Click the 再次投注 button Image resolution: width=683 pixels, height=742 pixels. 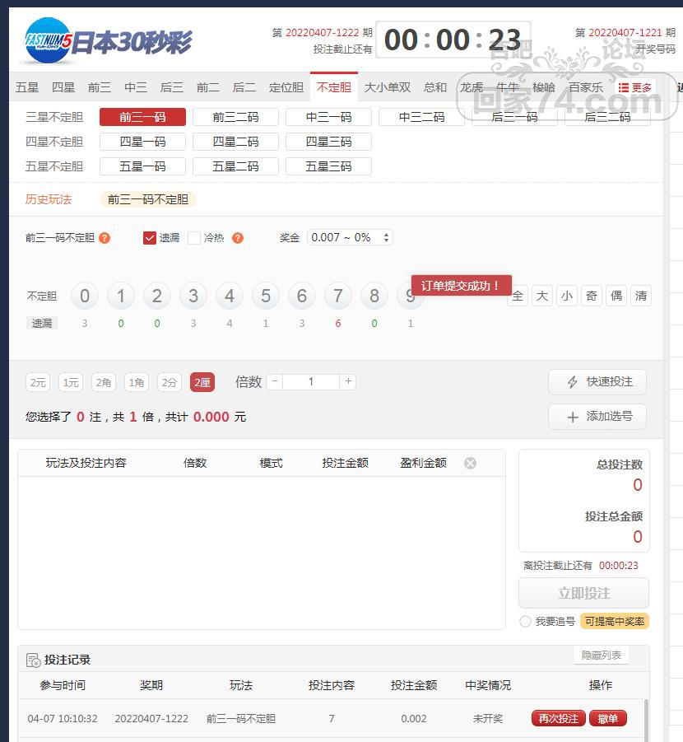click(x=559, y=718)
